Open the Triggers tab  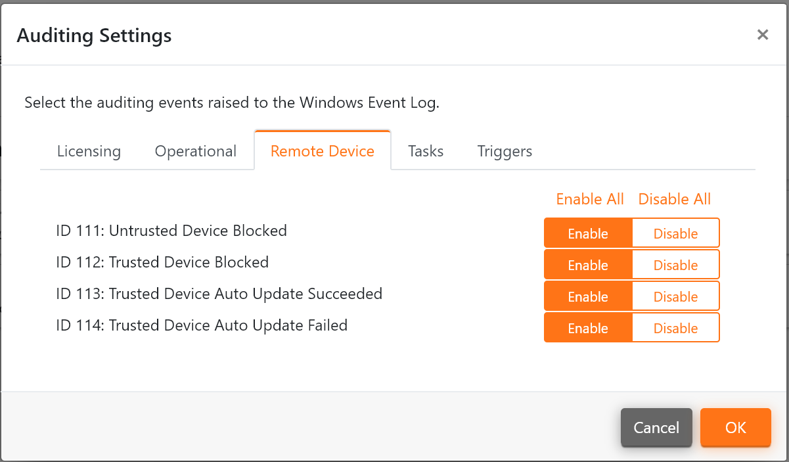click(x=505, y=151)
